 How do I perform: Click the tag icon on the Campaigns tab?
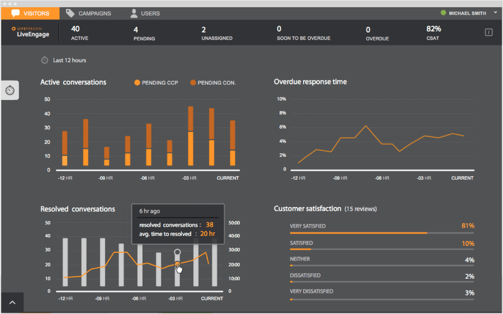pos(70,13)
